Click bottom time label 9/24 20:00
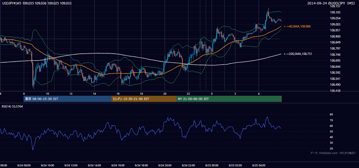 (x=165, y=165)
